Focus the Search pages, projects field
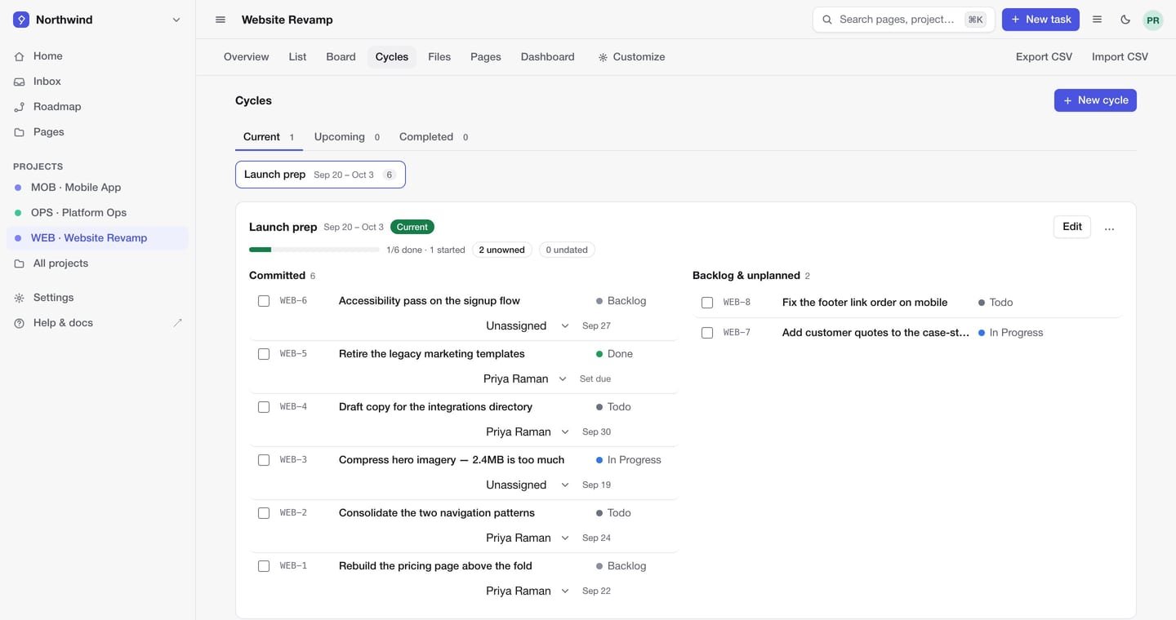This screenshot has width=1176, height=620. coord(904,20)
